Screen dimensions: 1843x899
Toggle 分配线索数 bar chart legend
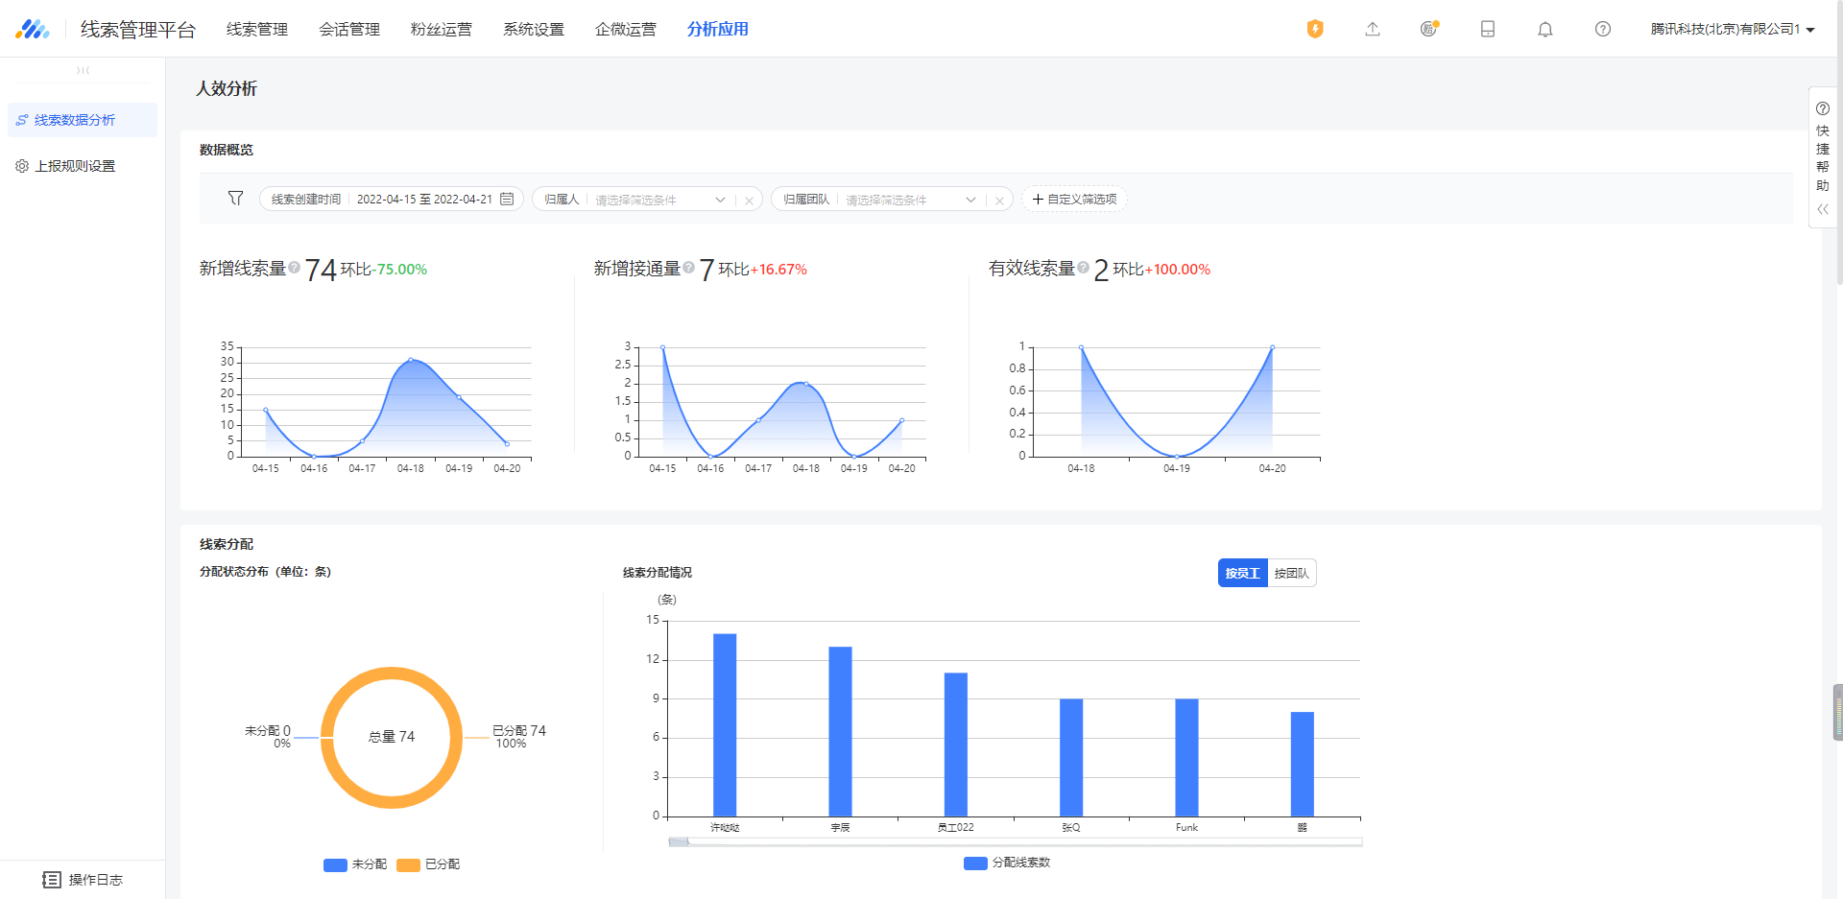(1007, 863)
